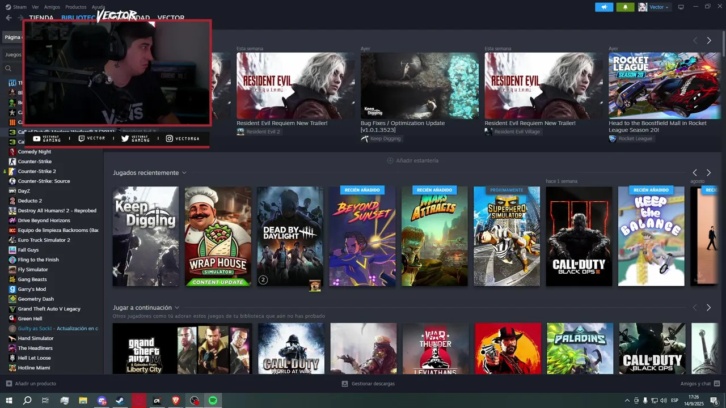Click the library search magnifier icon
Viewport: 726px width, 408px height.
(9, 69)
